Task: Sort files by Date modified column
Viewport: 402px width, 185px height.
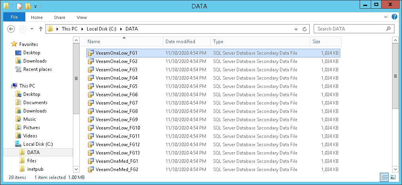Action: pyautogui.click(x=180, y=42)
